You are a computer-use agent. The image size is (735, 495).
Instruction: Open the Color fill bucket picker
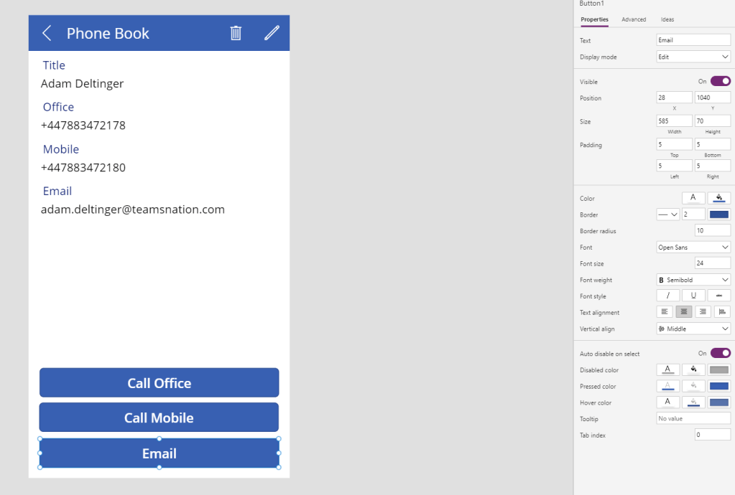718,198
